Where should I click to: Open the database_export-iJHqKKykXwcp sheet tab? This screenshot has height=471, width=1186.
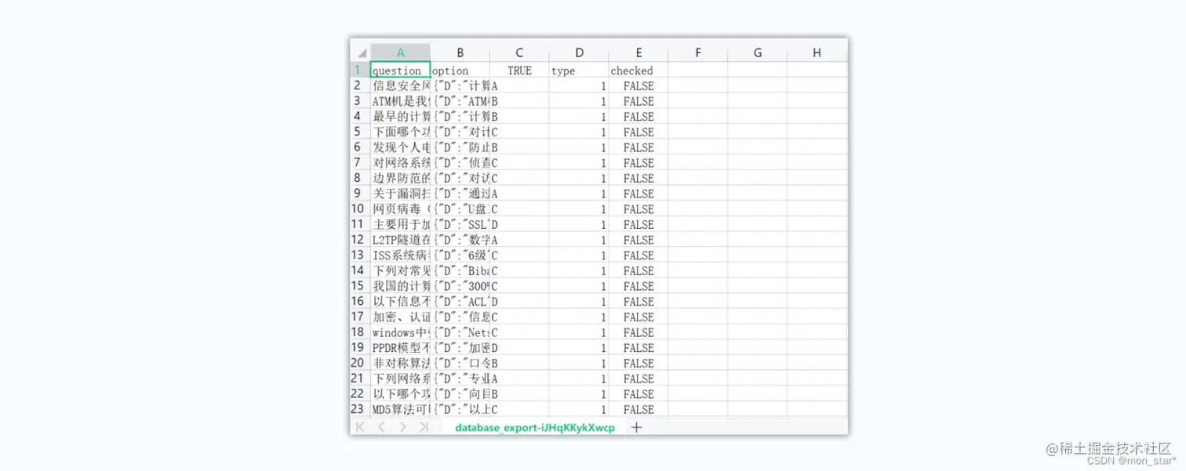click(535, 427)
